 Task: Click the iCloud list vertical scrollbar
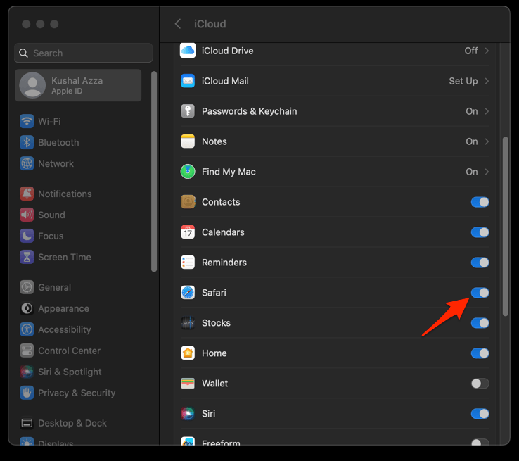tap(505, 227)
